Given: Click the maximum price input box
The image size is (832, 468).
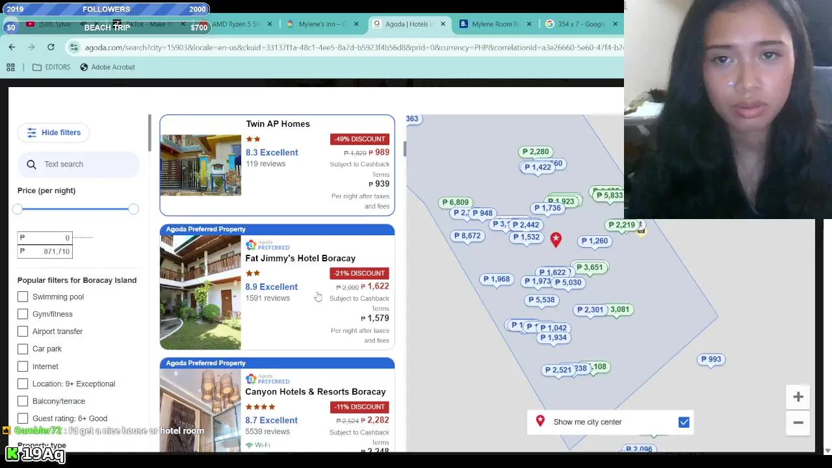Looking at the screenshot, I should (x=45, y=252).
